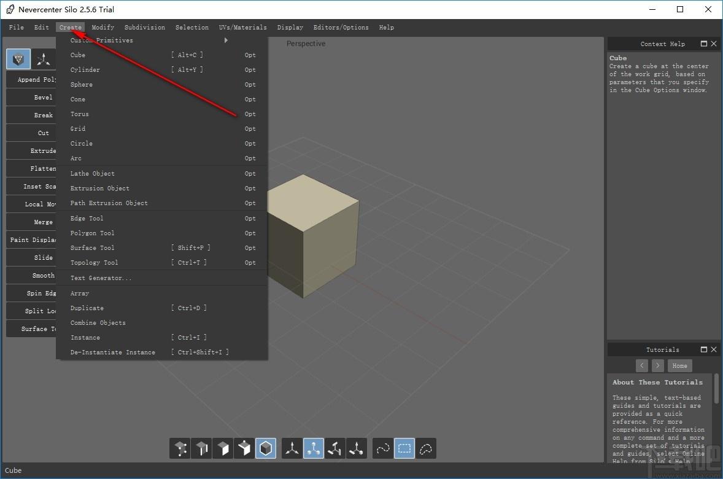
Task: Choose the bar-tipped manipulator icon
Action: [334, 448]
